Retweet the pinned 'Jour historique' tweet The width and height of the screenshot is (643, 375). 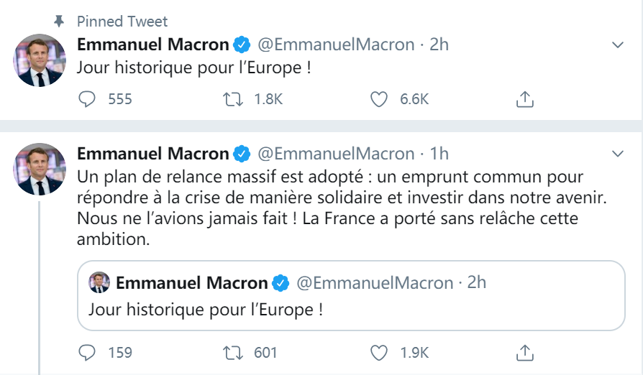point(232,99)
